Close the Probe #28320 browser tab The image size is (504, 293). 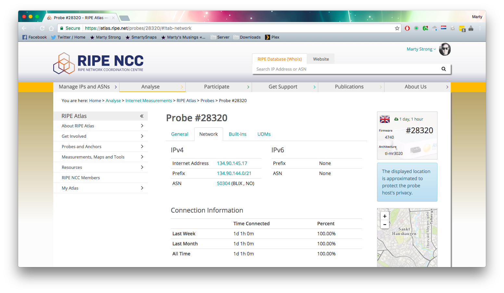(113, 18)
